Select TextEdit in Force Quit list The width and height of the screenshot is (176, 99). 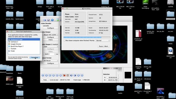(x=24, y=49)
